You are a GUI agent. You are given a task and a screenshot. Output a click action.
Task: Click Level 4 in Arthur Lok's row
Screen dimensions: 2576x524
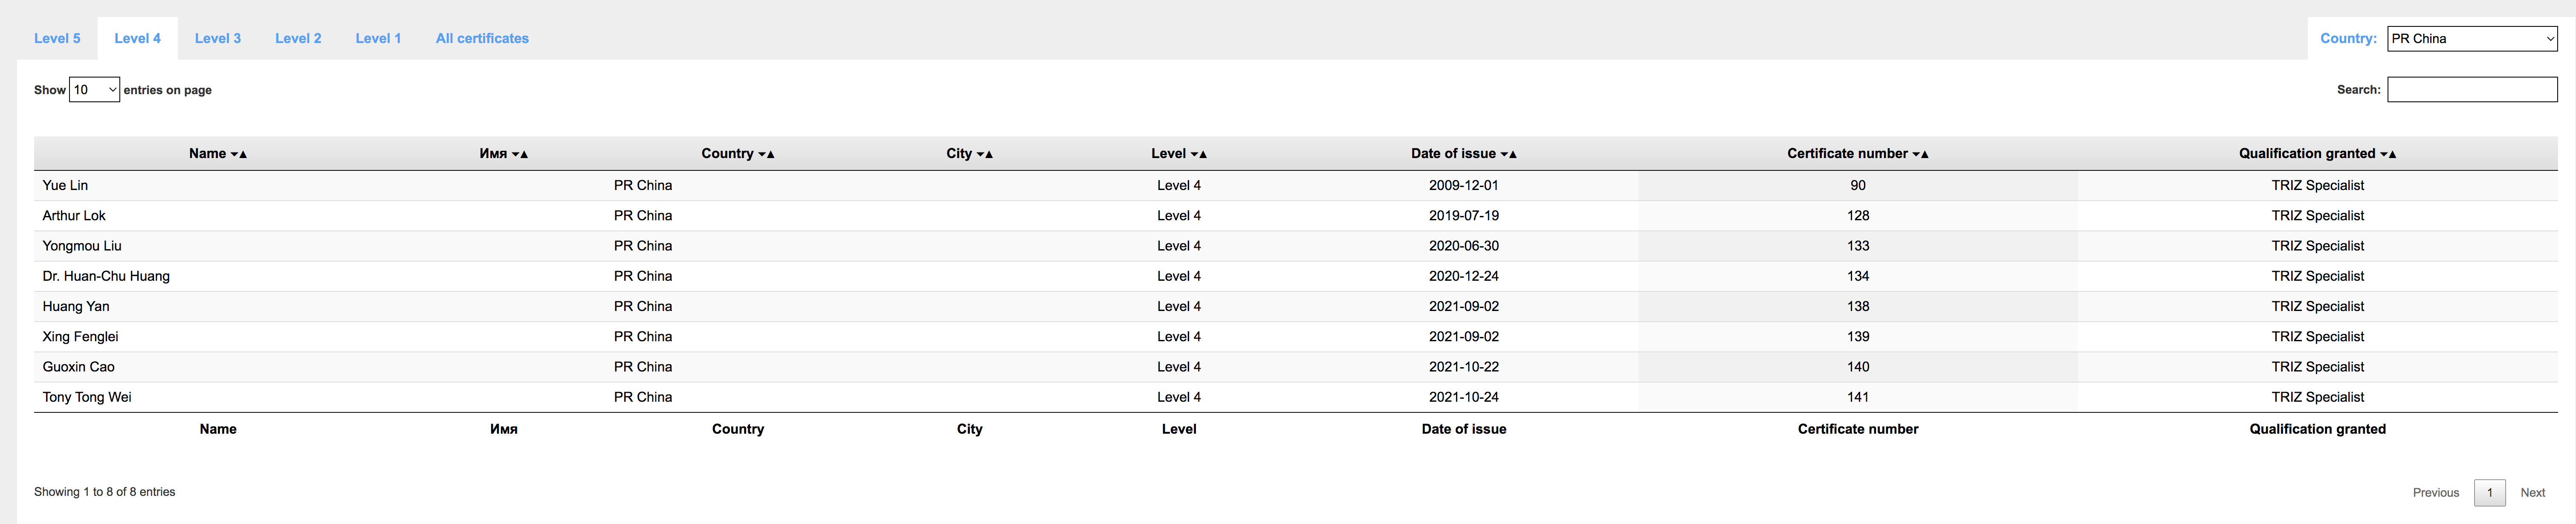(x=1179, y=216)
